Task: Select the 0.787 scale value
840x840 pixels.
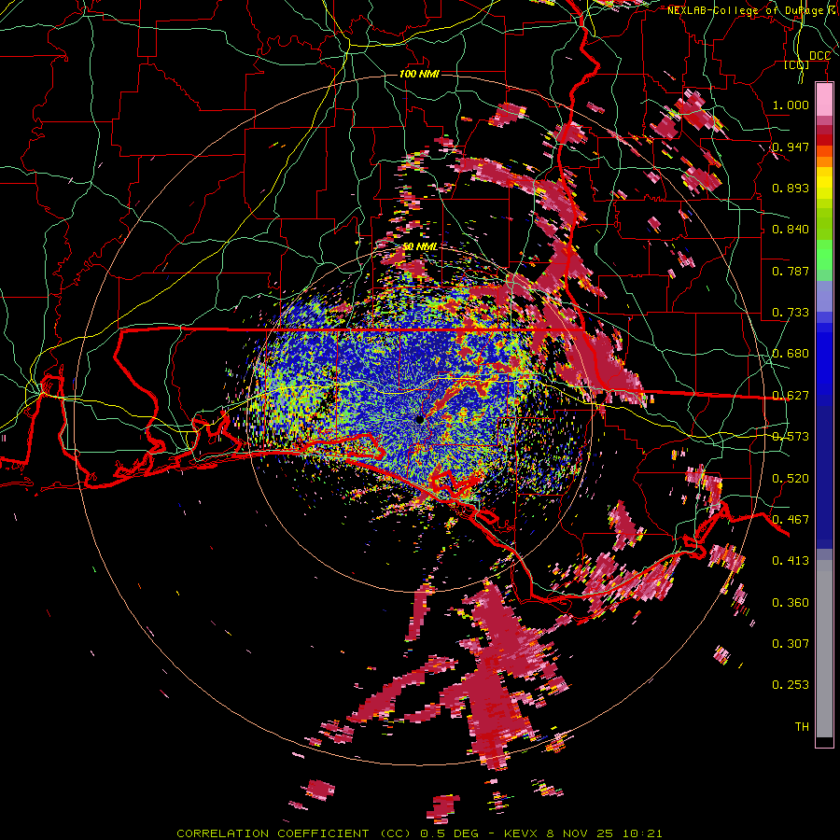Action: [791, 271]
